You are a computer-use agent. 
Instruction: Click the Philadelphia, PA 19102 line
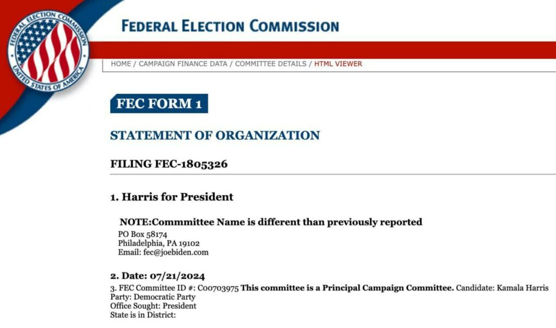(x=159, y=243)
